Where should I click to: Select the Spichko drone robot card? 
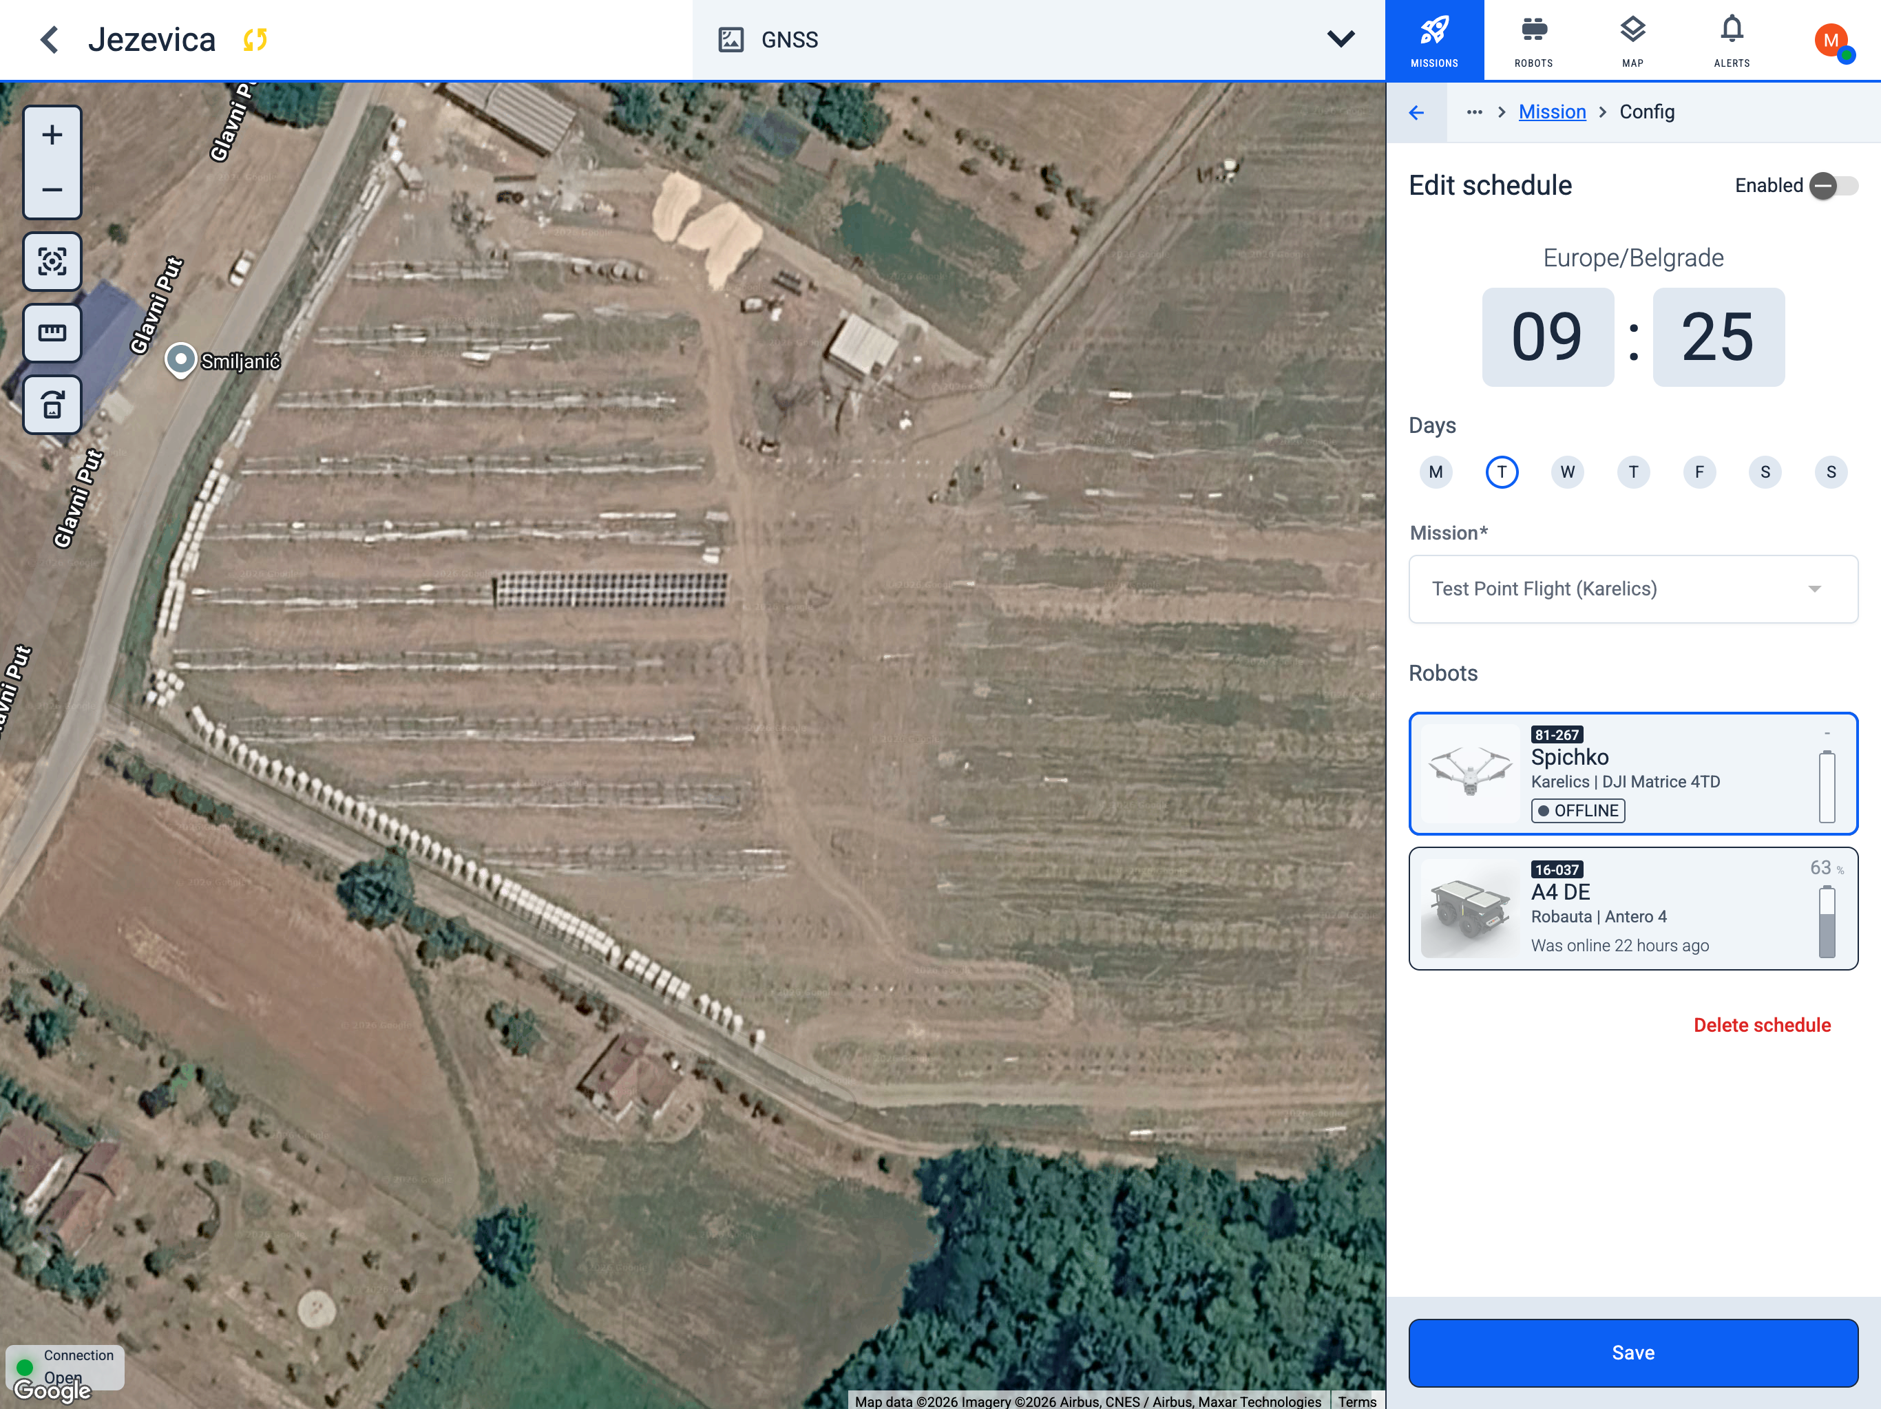[x=1632, y=774]
